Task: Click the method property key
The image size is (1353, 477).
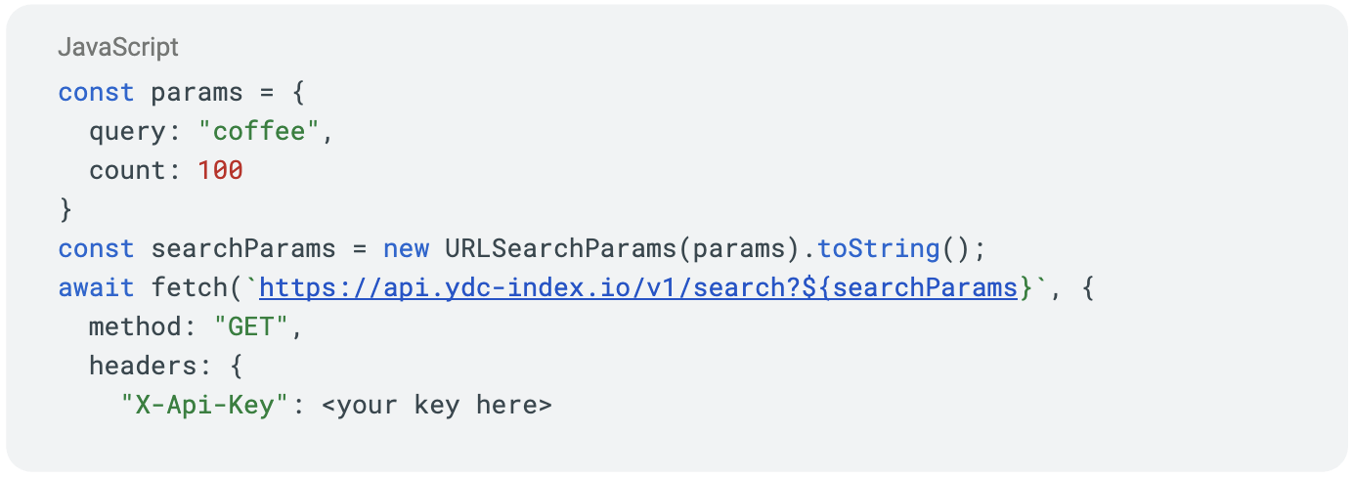Action: 135,326
